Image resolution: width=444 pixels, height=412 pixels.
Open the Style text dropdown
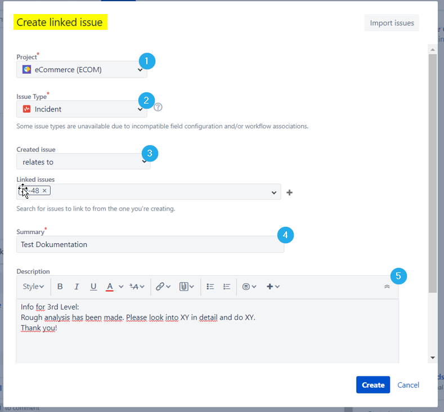(33, 286)
